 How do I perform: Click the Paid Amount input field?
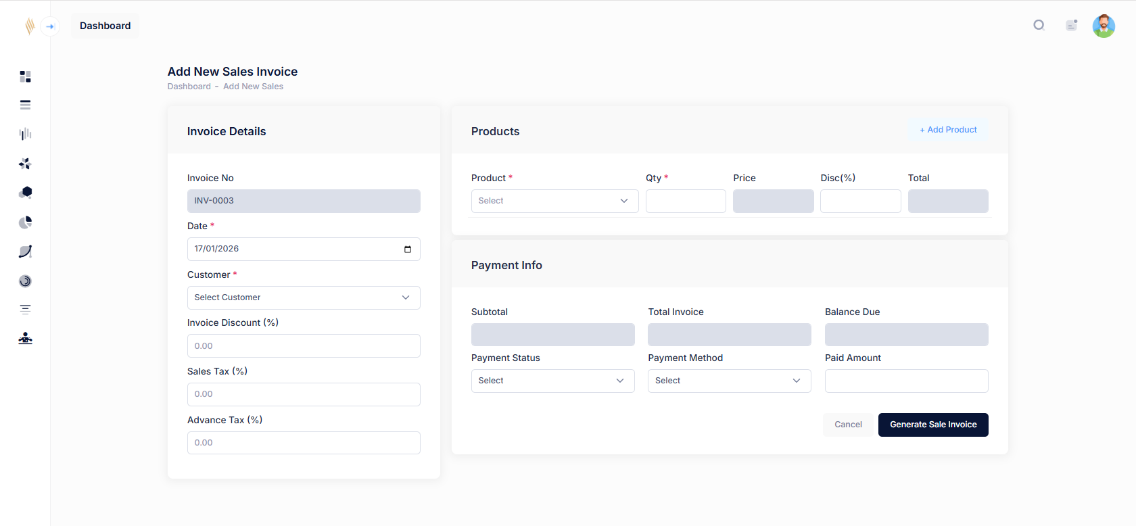(x=906, y=381)
